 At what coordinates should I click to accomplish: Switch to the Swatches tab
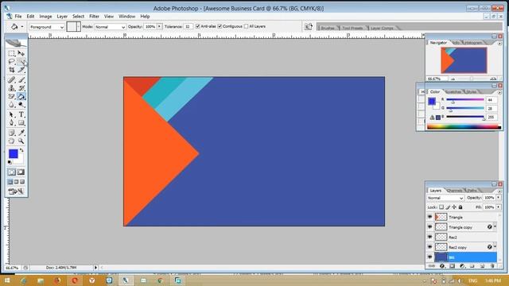[x=453, y=92]
